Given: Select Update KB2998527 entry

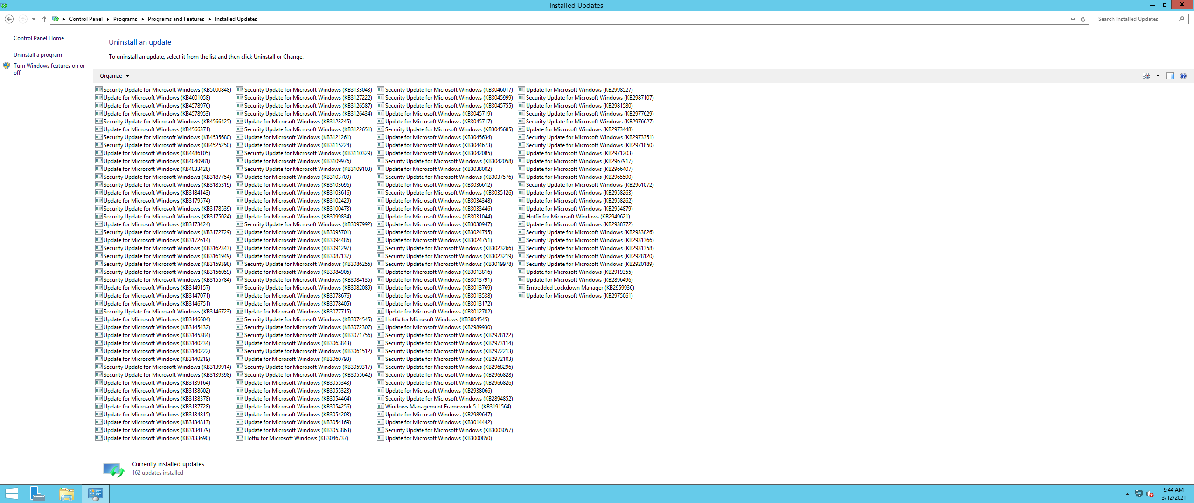Looking at the screenshot, I should point(576,90).
